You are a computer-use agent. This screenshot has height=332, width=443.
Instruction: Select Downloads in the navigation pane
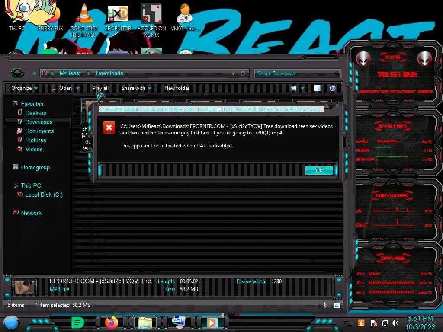pyautogui.click(x=39, y=122)
